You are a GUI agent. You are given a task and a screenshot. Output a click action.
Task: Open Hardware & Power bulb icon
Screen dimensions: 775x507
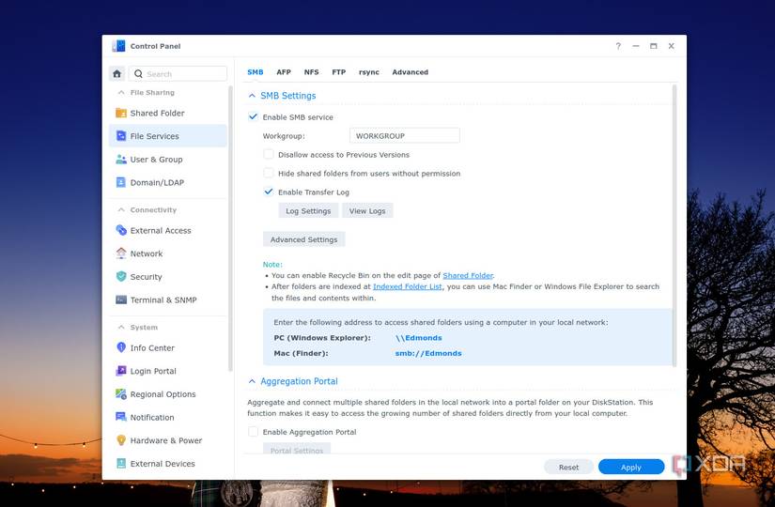coord(121,440)
